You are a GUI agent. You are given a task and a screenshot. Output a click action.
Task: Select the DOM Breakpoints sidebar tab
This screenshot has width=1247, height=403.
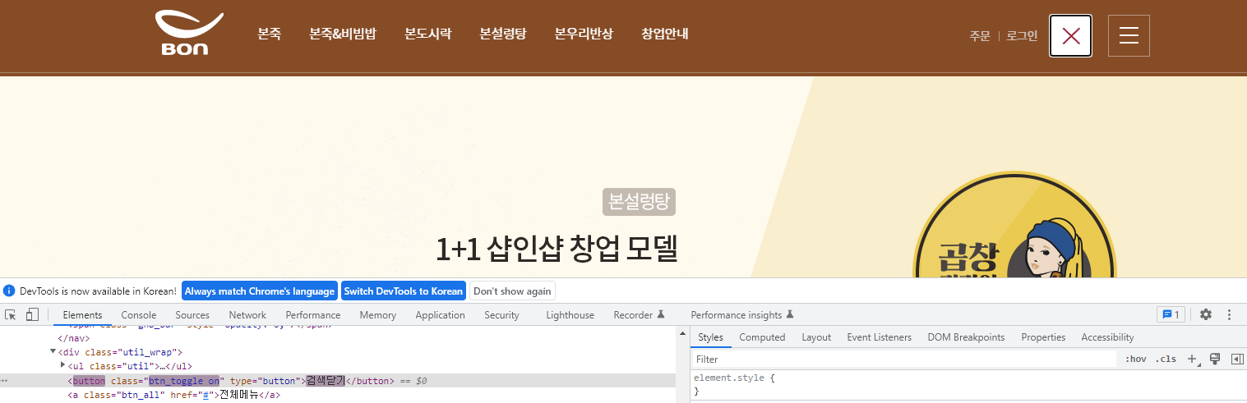pos(966,337)
